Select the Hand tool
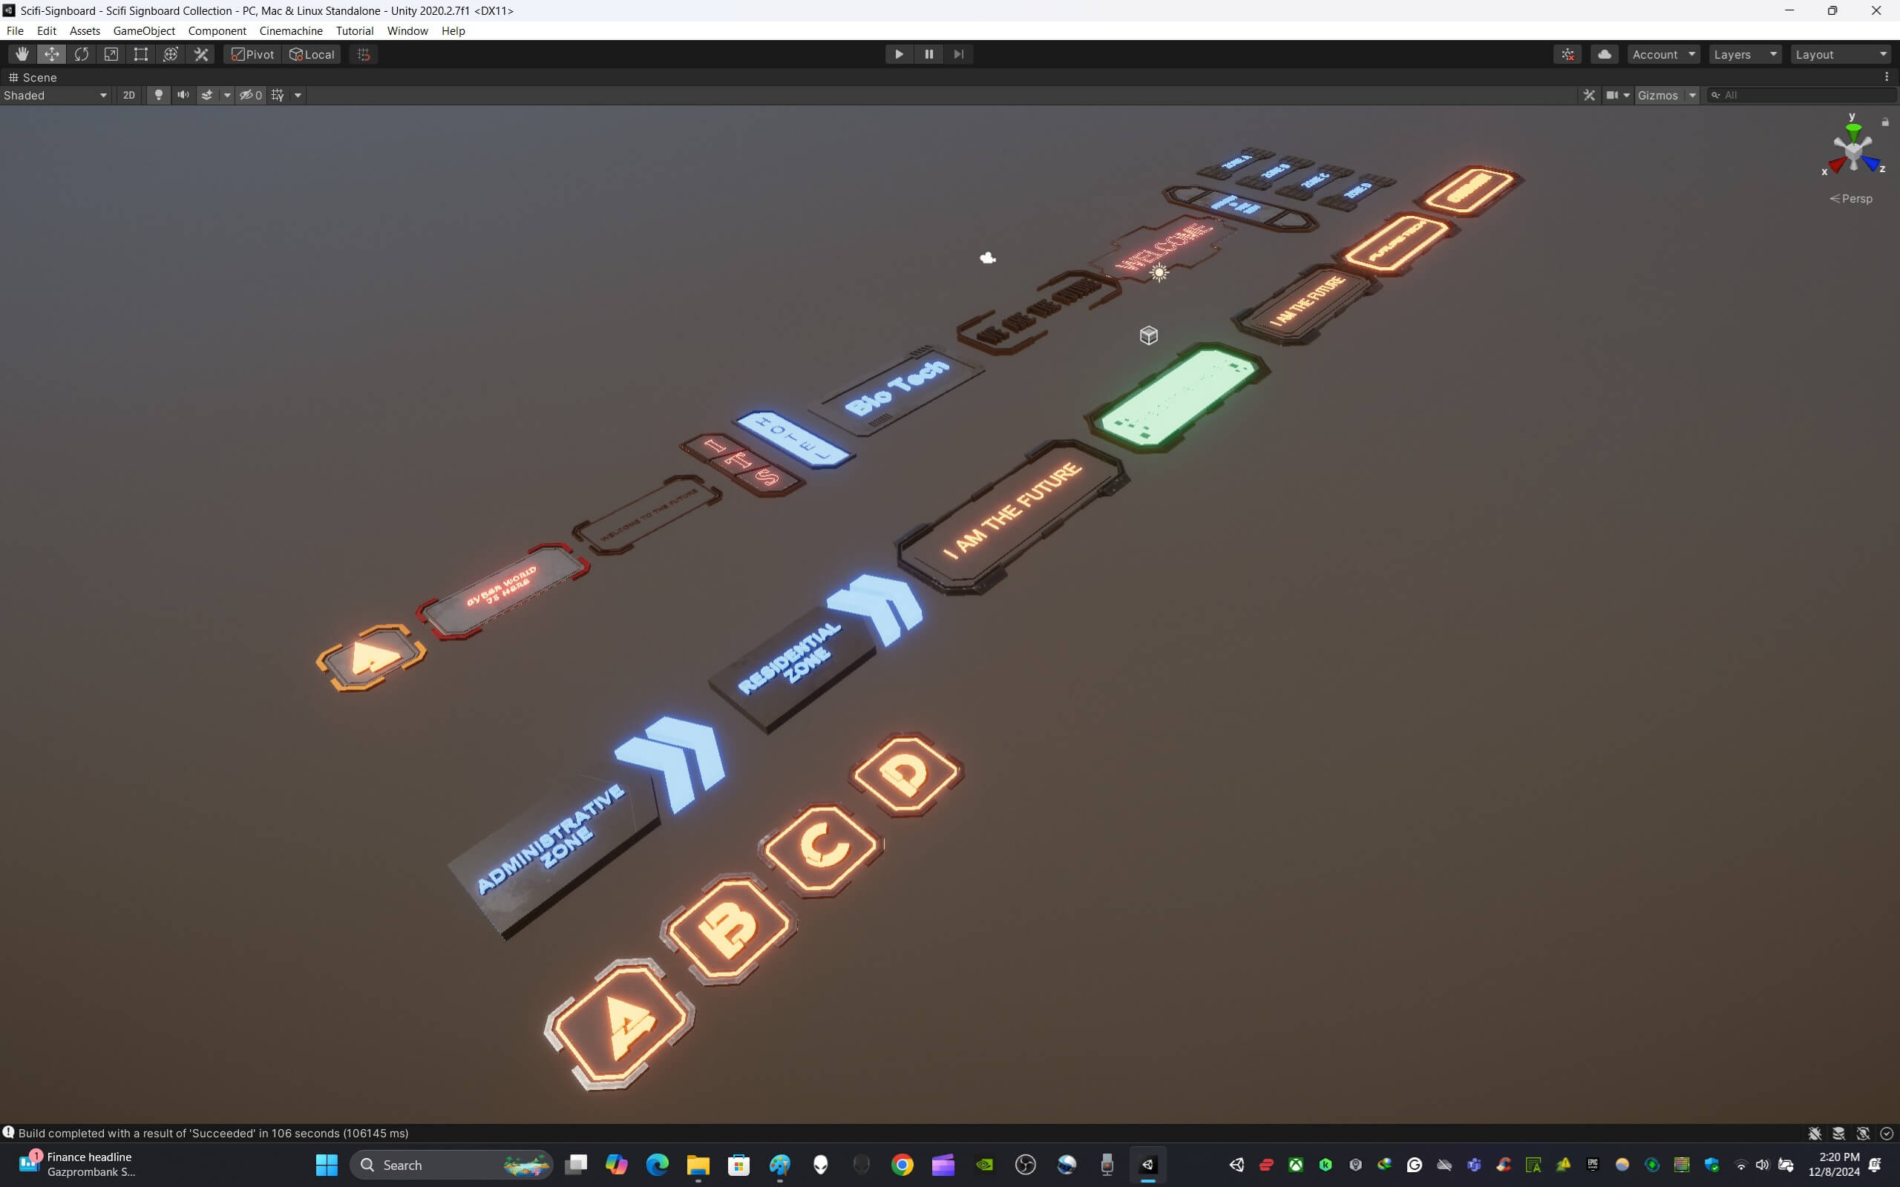The image size is (1900, 1187). 22,54
